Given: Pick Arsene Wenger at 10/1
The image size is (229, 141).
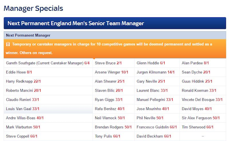Looking at the screenshot, I should click(114, 72).
